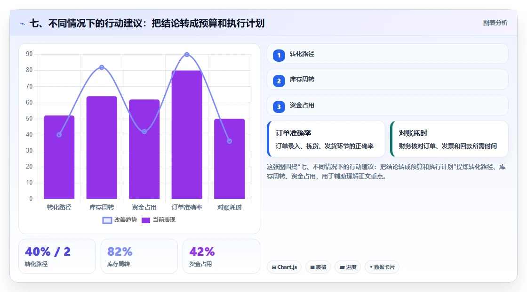Image resolution: width=527 pixels, height=292 pixels.
Task: Click the 库存周转 bar in the chart
Action: [102, 147]
